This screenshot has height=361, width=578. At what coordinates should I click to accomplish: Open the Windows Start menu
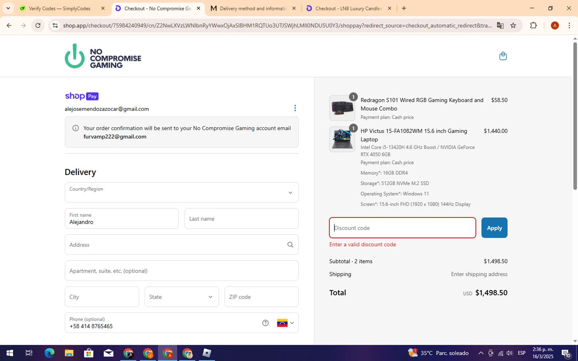pyautogui.click(x=10, y=353)
